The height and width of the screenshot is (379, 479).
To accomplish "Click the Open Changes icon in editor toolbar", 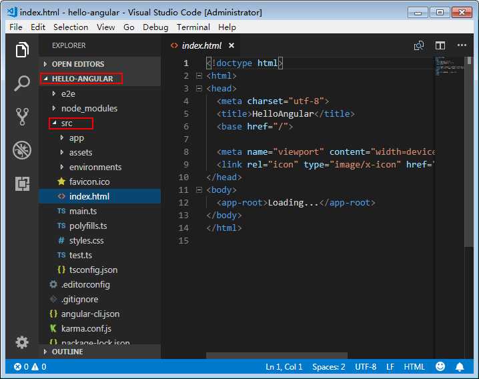I will pyautogui.click(x=419, y=46).
